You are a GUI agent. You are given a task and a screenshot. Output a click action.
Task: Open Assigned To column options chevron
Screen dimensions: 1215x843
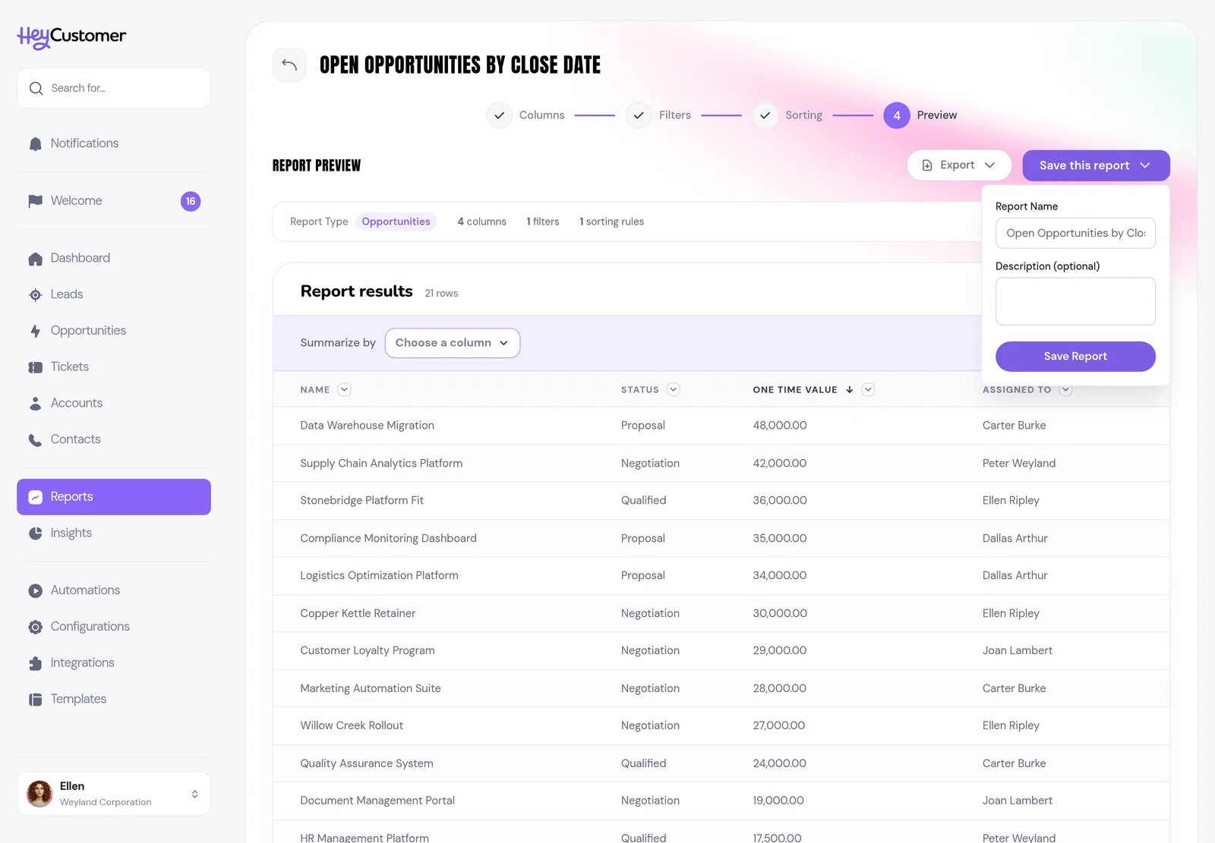pos(1065,390)
